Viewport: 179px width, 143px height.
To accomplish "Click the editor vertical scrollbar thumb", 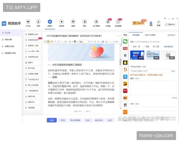I will point(120,62).
